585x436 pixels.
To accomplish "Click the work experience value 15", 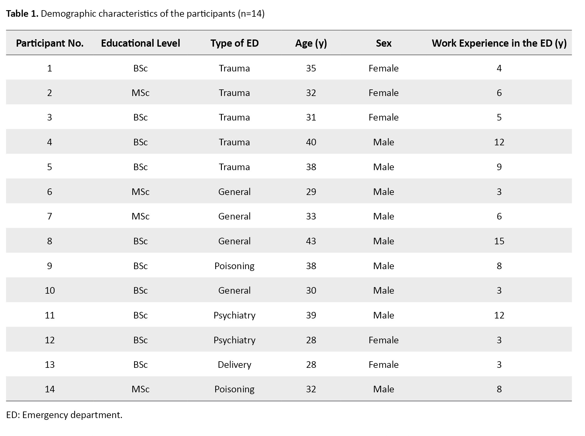I will (x=499, y=241).
